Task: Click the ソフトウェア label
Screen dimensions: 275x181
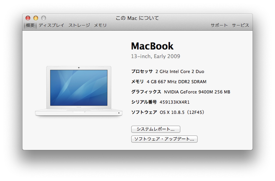Action: point(144,112)
